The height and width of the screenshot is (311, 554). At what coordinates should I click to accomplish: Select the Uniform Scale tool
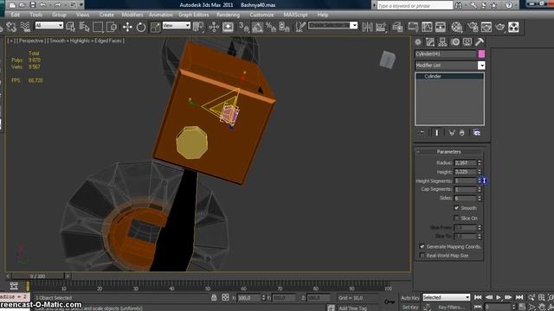tap(155, 27)
